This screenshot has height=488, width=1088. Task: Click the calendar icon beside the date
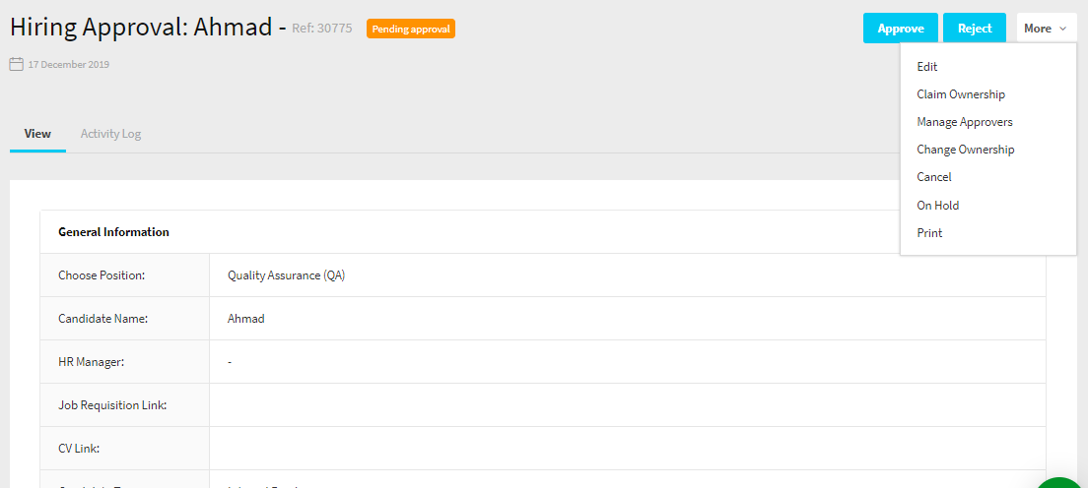click(16, 65)
